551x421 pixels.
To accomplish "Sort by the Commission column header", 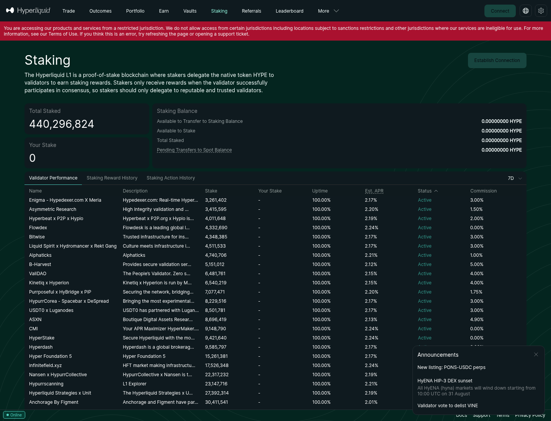I will 484,191.
